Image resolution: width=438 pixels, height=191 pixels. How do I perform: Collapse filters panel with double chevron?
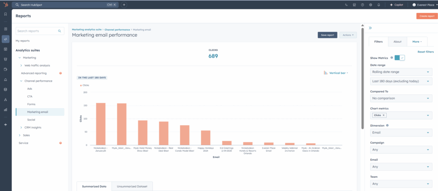tap(370, 28)
